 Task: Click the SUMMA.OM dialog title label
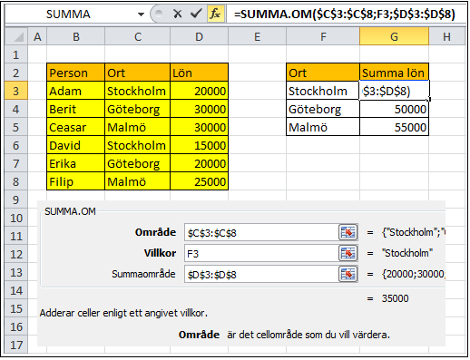point(70,211)
